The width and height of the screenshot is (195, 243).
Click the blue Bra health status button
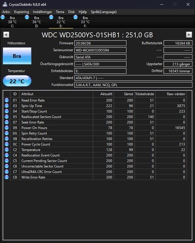(x=17, y=56)
